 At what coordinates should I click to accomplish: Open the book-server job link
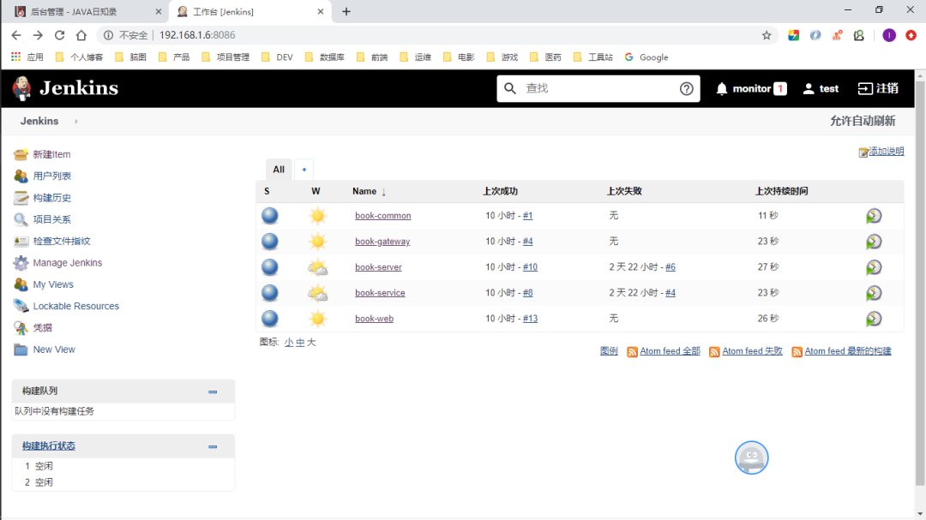378,267
